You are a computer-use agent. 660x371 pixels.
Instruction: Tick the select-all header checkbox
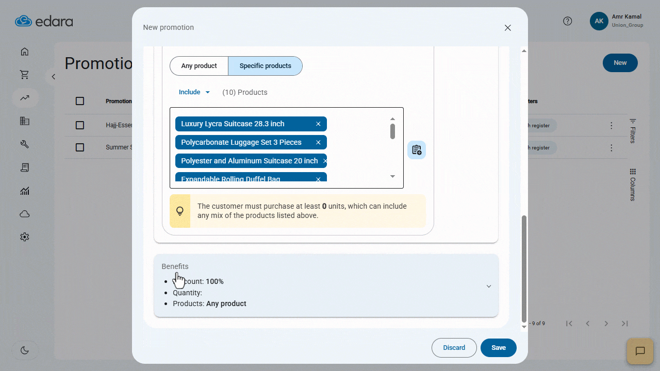[80, 101]
